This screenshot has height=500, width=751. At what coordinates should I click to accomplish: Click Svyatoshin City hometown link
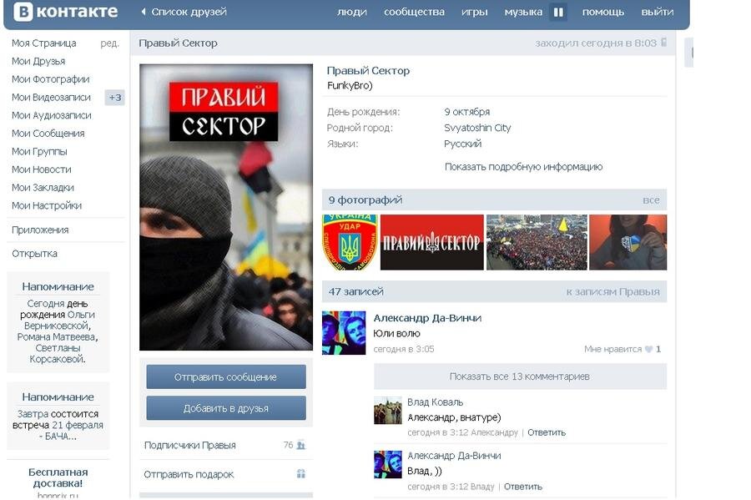[x=477, y=128]
